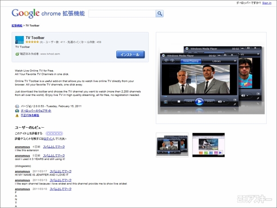The image size is (277, 208).
Task: Click anonymous author of 2011/03/17 review
Action: click(x=23, y=172)
